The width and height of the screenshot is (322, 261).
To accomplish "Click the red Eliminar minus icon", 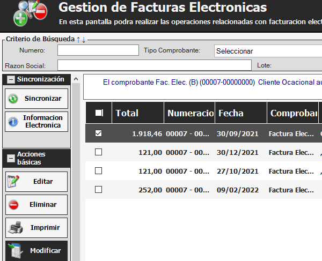I will (13, 205).
